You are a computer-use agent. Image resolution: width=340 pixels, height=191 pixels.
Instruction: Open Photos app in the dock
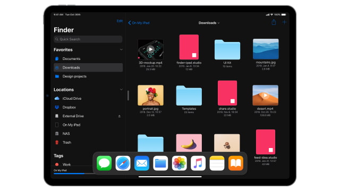click(180, 163)
